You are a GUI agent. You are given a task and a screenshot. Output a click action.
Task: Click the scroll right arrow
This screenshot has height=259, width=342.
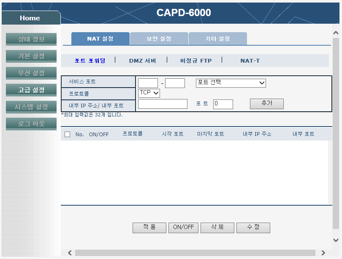coord(323,253)
